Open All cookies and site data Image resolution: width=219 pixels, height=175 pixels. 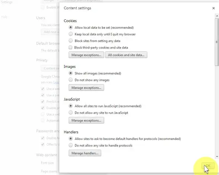point(126,55)
